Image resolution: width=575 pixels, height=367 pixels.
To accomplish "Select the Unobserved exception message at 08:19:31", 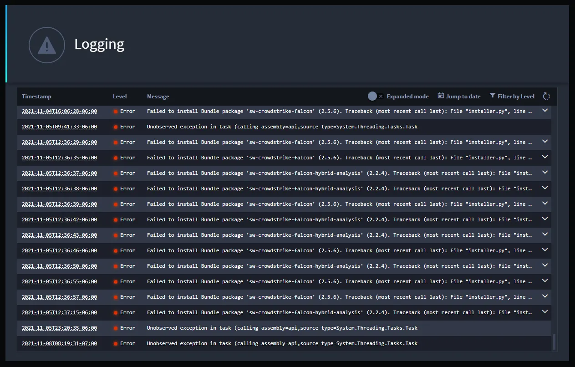I will click(282, 343).
